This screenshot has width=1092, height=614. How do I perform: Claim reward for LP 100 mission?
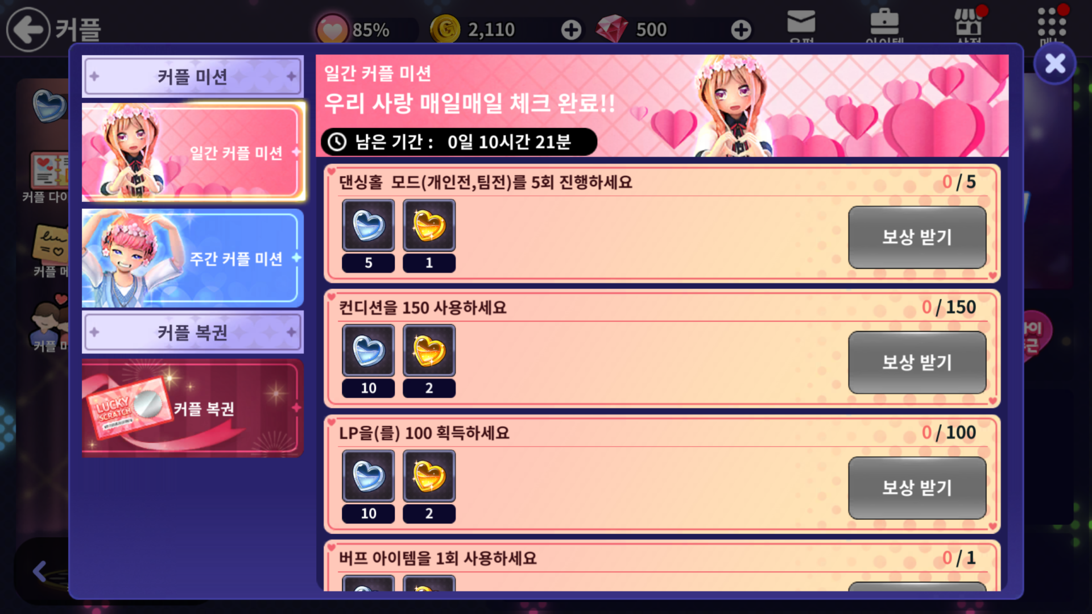[917, 488]
